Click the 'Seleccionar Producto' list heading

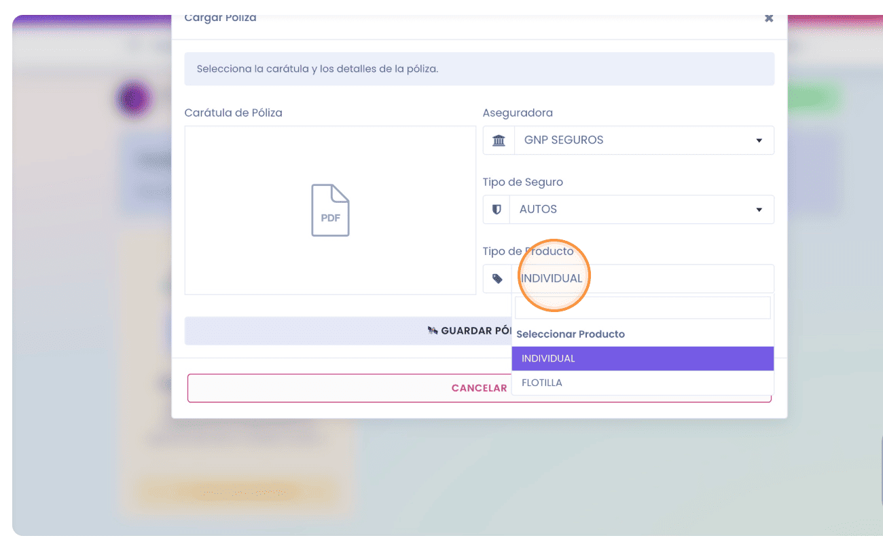(x=571, y=334)
